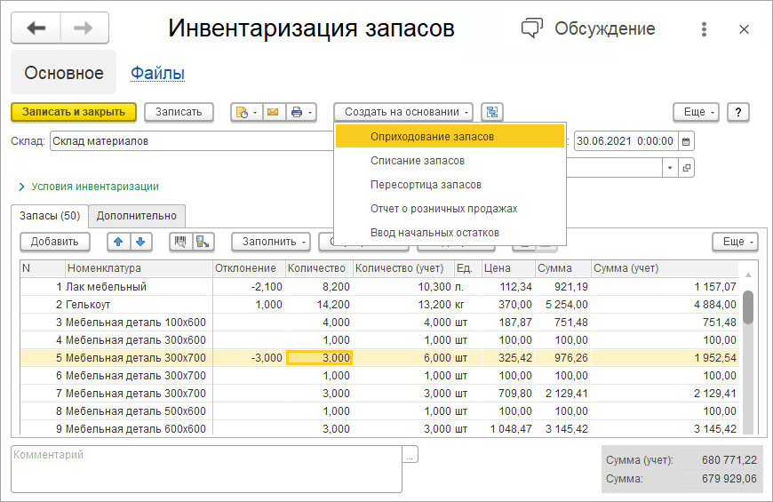The height and width of the screenshot is (502, 773).
Task: Click the Записать и закрыть button
Action: [x=74, y=113]
